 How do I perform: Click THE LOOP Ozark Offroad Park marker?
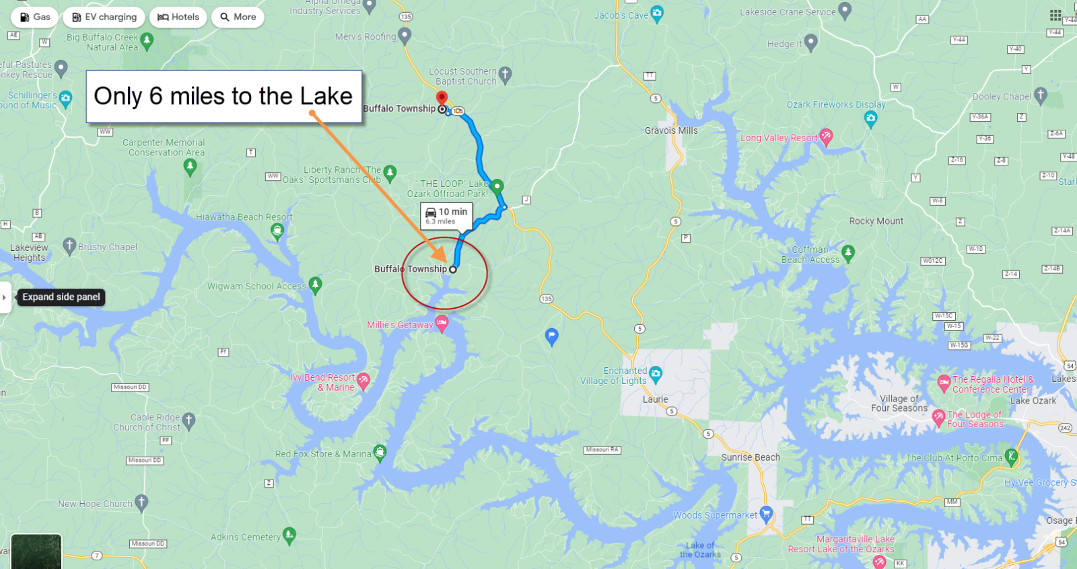497,186
